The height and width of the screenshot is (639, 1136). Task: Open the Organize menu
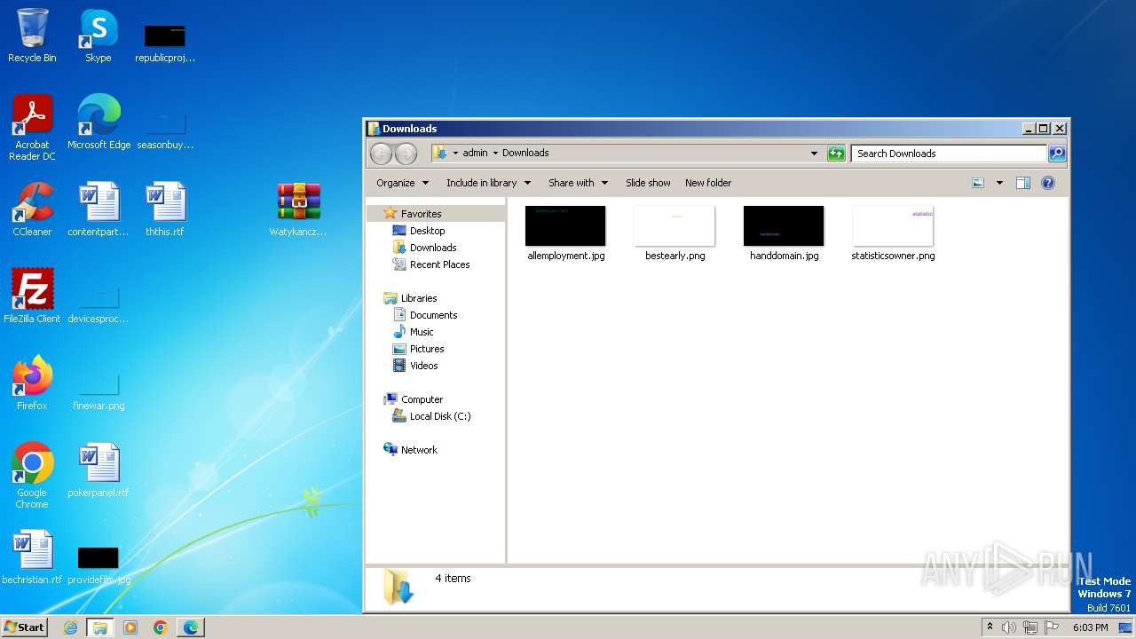[x=402, y=183]
